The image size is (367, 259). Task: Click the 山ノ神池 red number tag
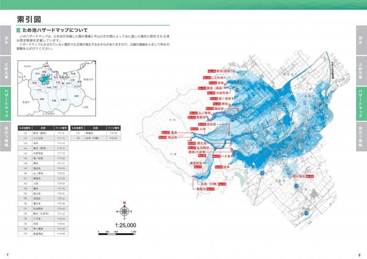[x=193, y=113]
